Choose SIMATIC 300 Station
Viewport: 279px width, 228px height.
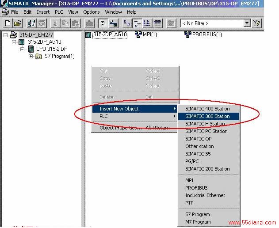click(x=209, y=116)
